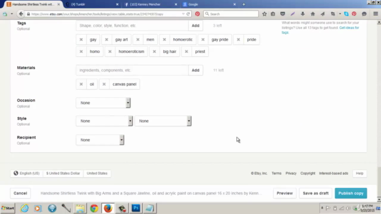Image resolution: width=381 pixels, height=214 pixels.
Task: Click the Preview button
Action: tap(285, 193)
